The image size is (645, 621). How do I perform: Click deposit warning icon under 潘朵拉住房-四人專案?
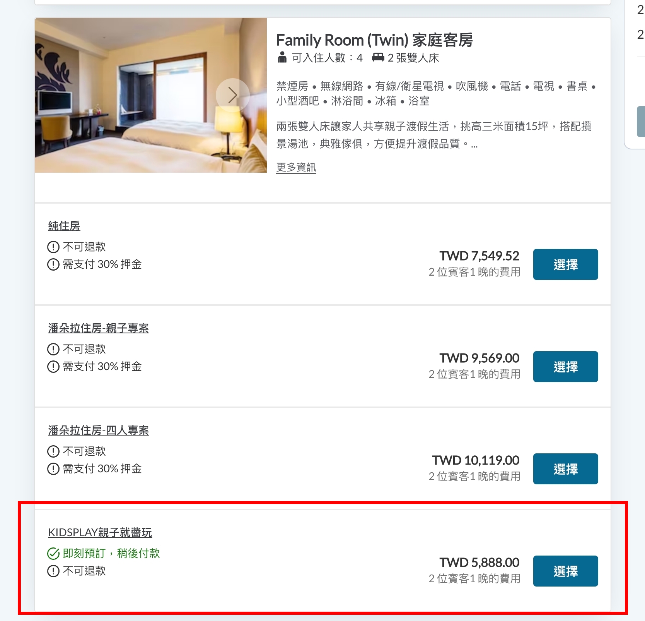(53, 469)
